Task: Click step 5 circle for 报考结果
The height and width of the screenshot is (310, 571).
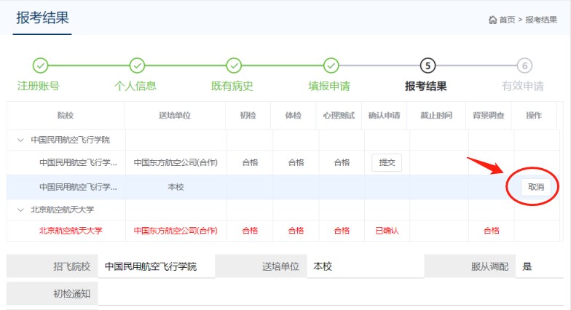Action: click(x=428, y=65)
